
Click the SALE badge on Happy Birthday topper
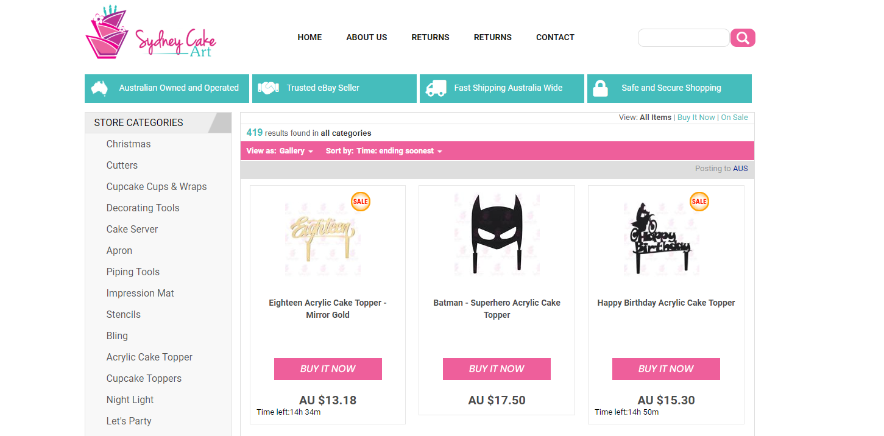pos(699,202)
